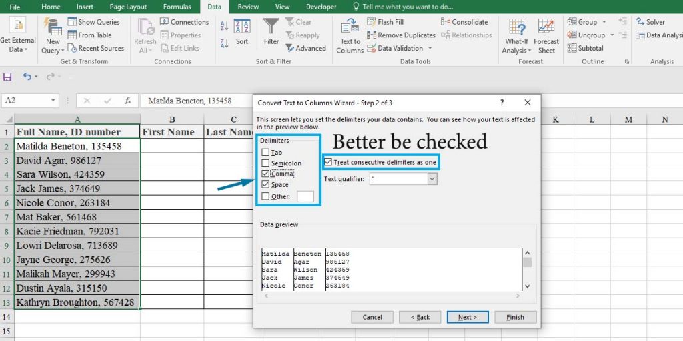Launch Text to Columns tool
This screenshot has width=683, height=341.
pyautogui.click(x=350, y=37)
